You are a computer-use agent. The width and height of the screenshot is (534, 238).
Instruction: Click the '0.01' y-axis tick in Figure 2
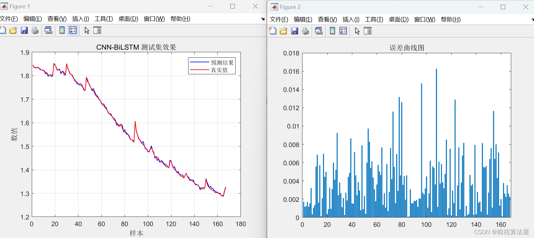click(293, 126)
